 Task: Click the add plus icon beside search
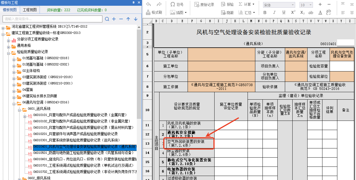(x=114, y=19)
